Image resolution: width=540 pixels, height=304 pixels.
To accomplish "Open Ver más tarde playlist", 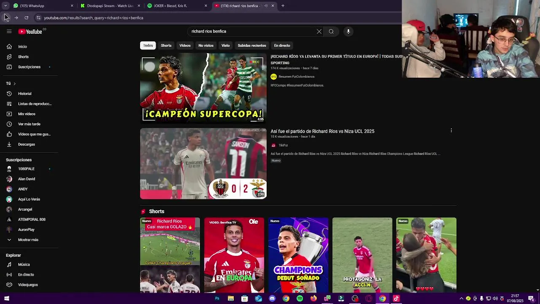I will (x=29, y=124).
